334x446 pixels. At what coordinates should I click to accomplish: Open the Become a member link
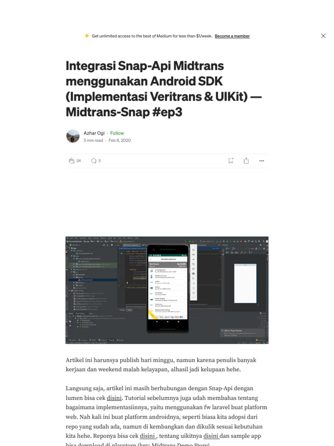(x=232, y=36)
